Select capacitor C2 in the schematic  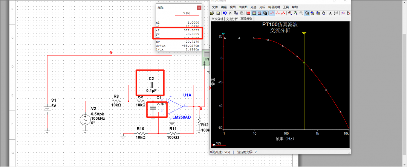151,84
